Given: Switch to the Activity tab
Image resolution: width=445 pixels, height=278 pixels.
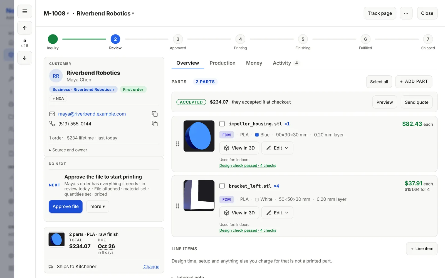Looking at the screenshot, I should point(286,63).
